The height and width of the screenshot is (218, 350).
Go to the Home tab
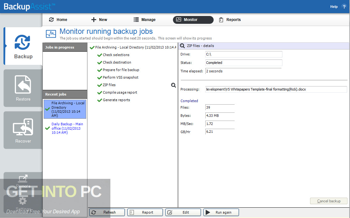point(58,19)
